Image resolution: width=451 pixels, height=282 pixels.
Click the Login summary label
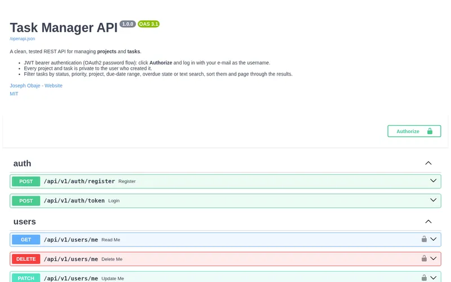point(114,201)
